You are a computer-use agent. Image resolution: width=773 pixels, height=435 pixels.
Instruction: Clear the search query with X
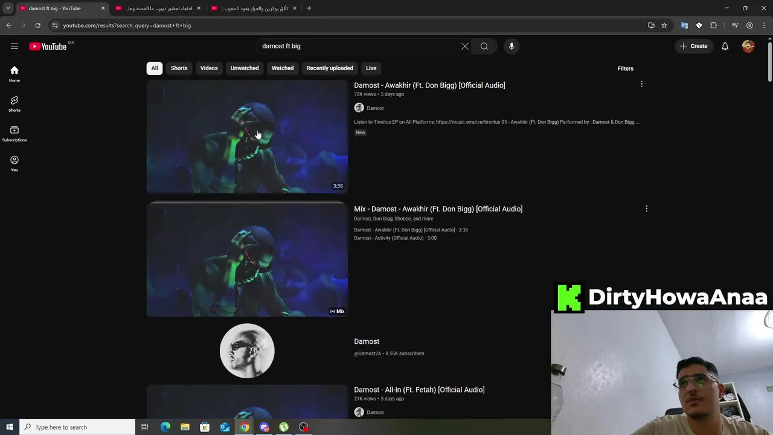coord(465,46)
